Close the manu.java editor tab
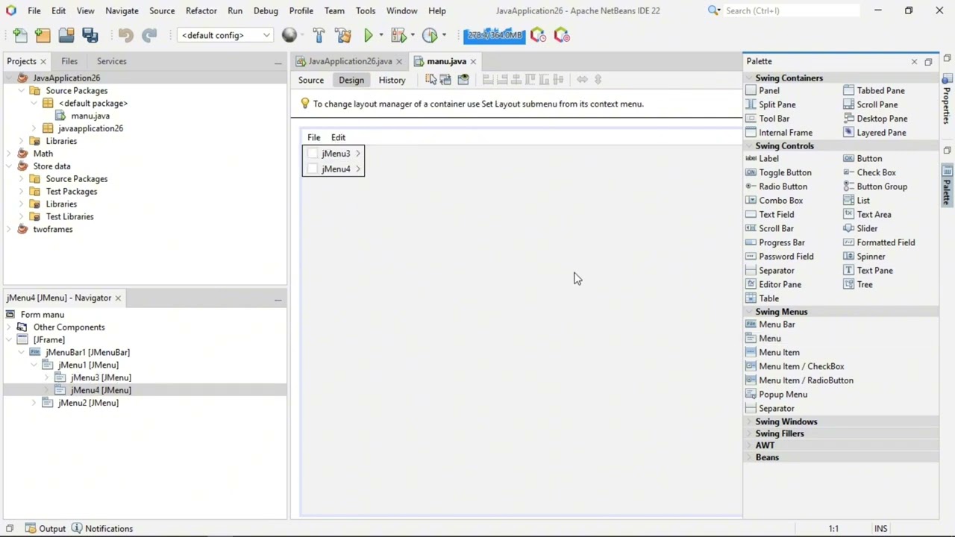 [473, 61]
